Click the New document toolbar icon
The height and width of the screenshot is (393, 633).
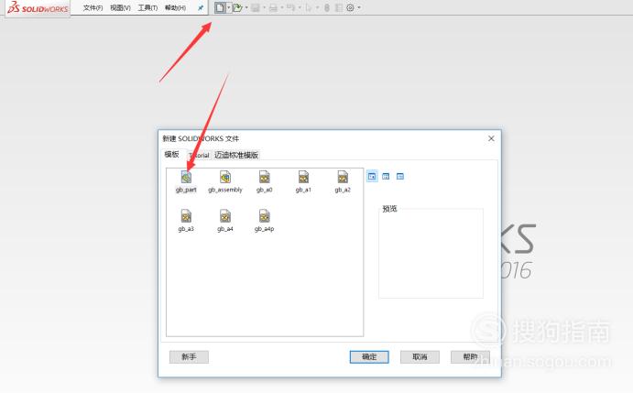[x=220, y=7]
